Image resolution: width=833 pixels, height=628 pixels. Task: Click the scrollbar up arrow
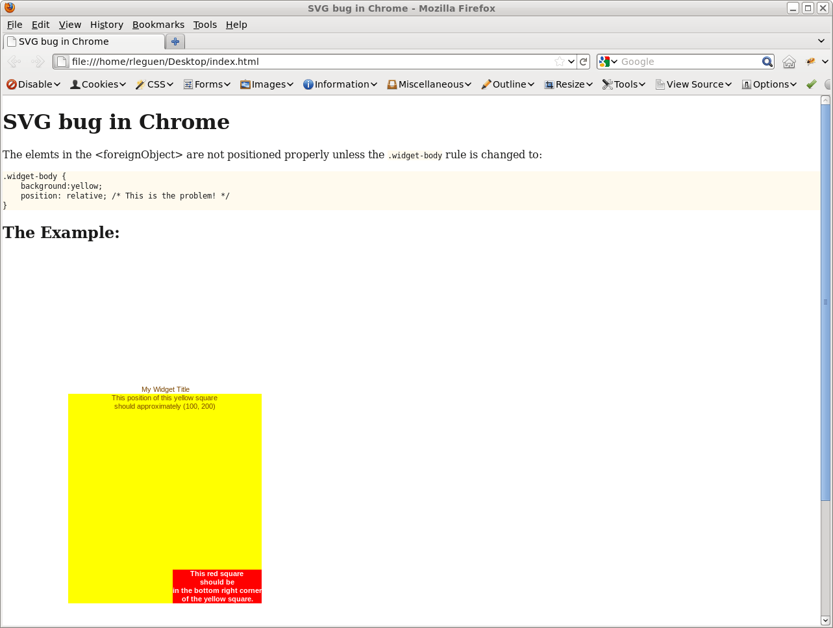tap(825, 100)
